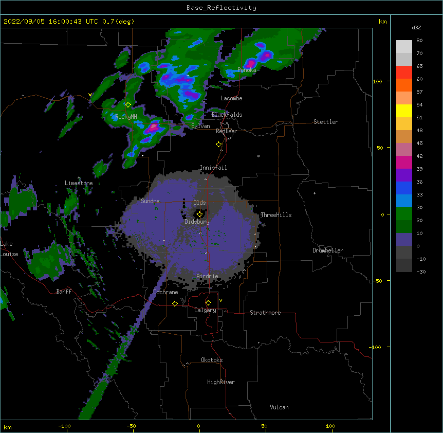The height and width of the screenshot is (433, 443).
Task: Click the Ponoka city label
Action: tap(247, 70)
